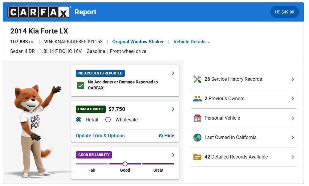
Task: Click the globe Last Owned icon
Action: [197, 138]
